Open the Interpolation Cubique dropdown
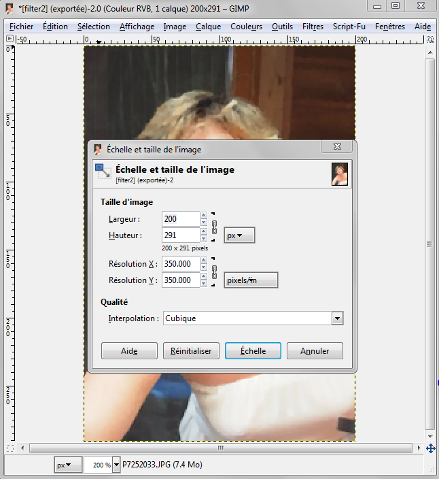Image resolution: width=439 pixels, height=479 pixels. [253, 318]
